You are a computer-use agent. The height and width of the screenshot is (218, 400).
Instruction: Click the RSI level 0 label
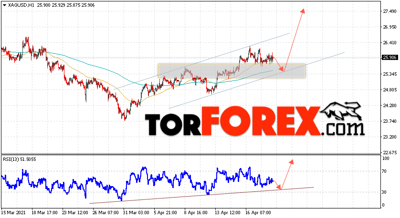384,205
